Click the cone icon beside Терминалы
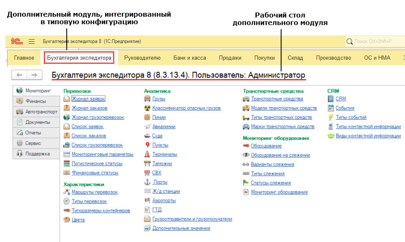 pyautogui.click(x=147, y=154)
